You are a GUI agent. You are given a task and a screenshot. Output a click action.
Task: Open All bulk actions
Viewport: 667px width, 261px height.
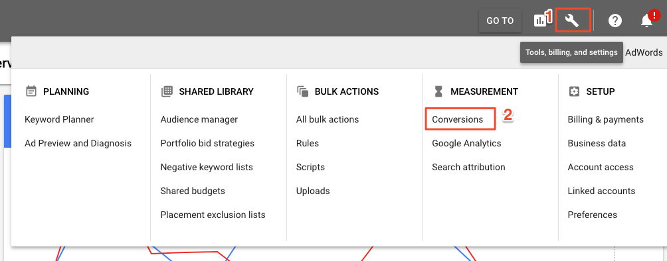click(x=328, y=120)
